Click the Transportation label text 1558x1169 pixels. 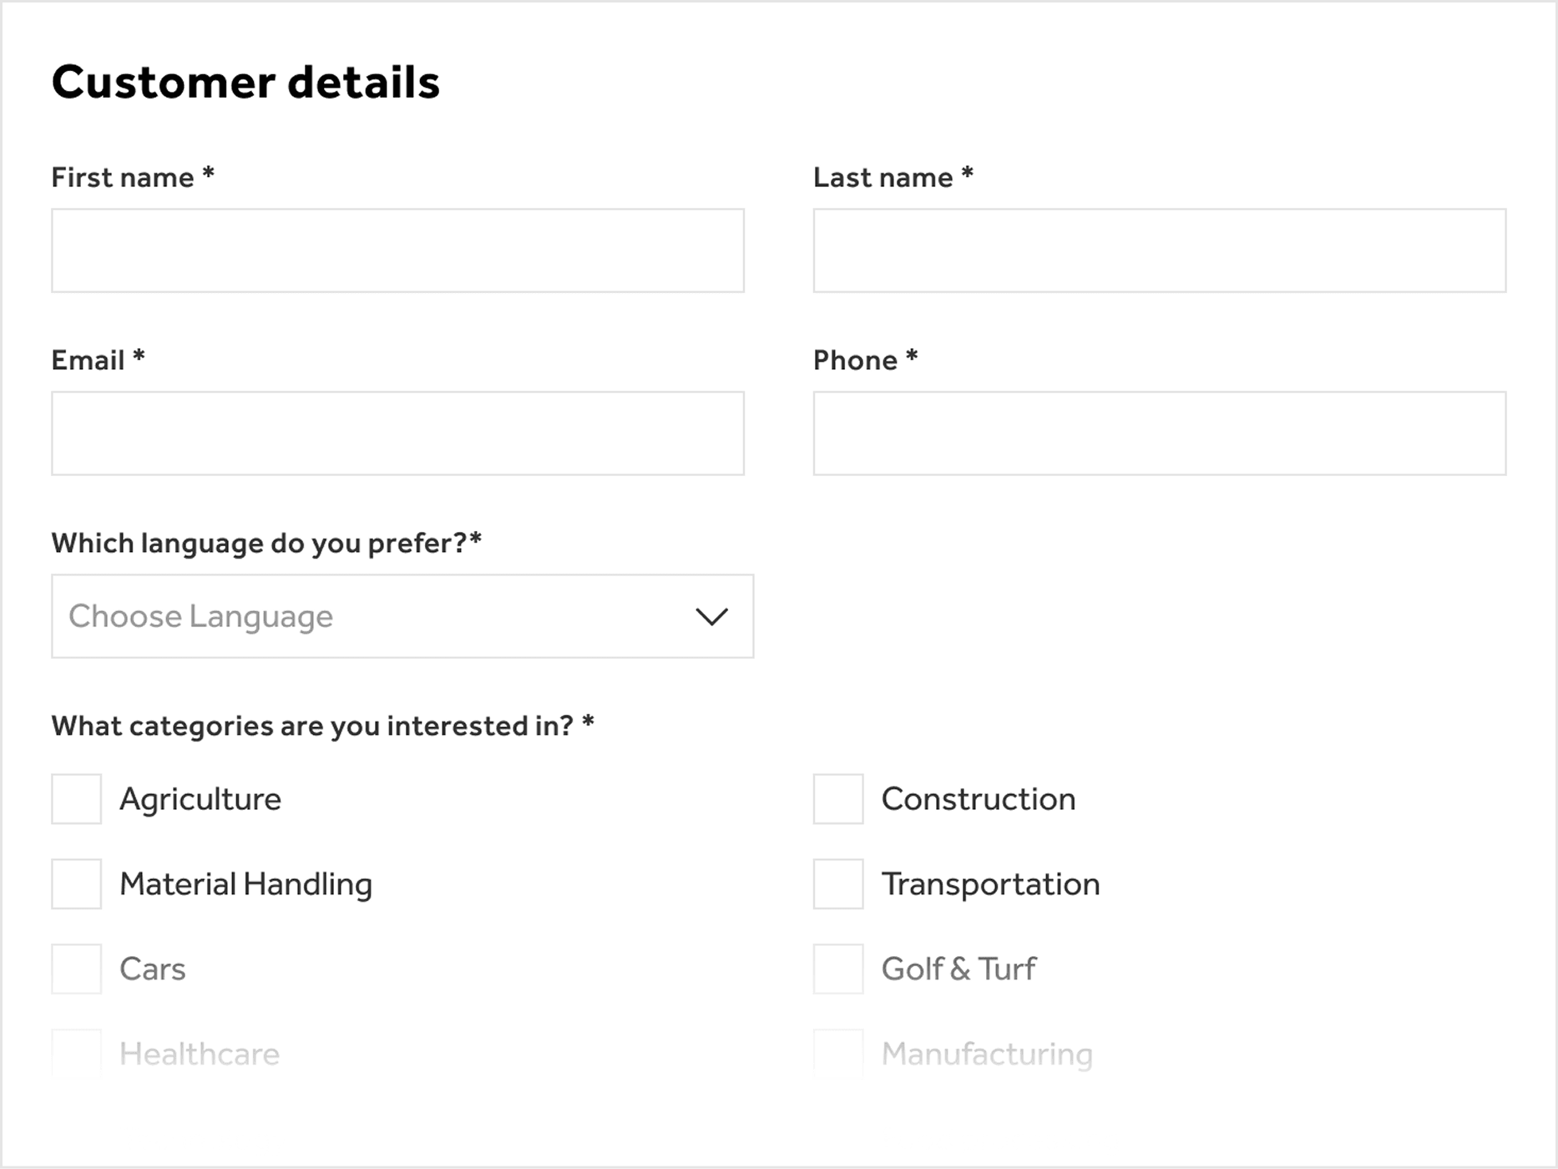[x=991, y=884]
